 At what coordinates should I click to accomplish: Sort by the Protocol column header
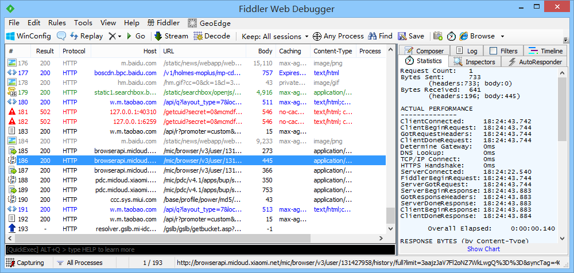tap(74, 51)
